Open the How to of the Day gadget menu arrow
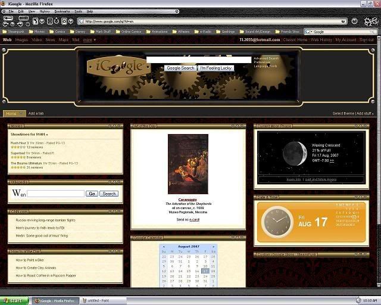 pos(110,251)
